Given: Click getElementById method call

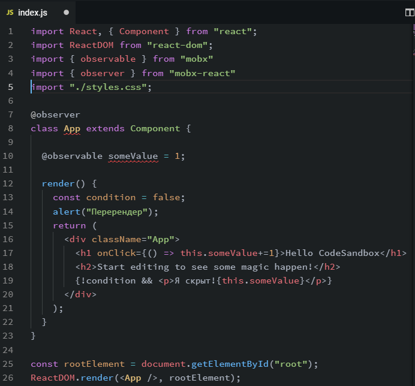Looking at the screenshot, I should pyautogui.click(x=230, y=364).
